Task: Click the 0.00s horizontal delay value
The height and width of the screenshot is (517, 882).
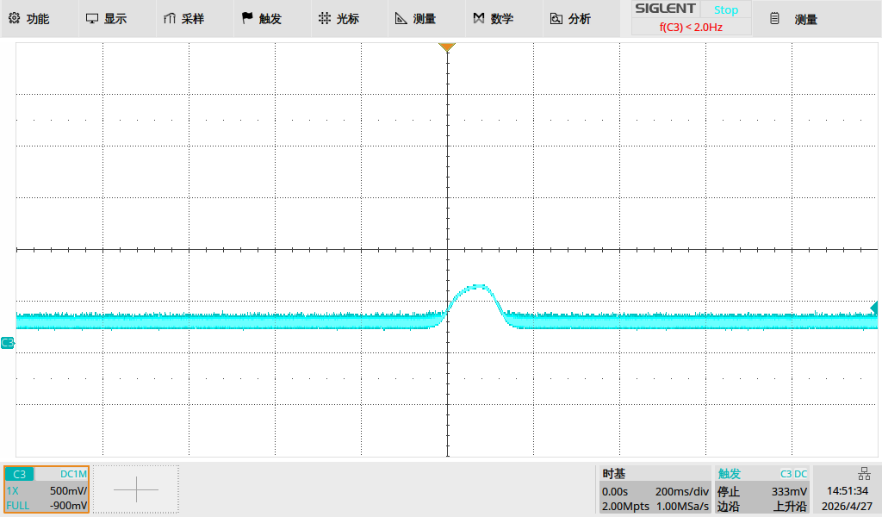Action: (x=615, y=491)
